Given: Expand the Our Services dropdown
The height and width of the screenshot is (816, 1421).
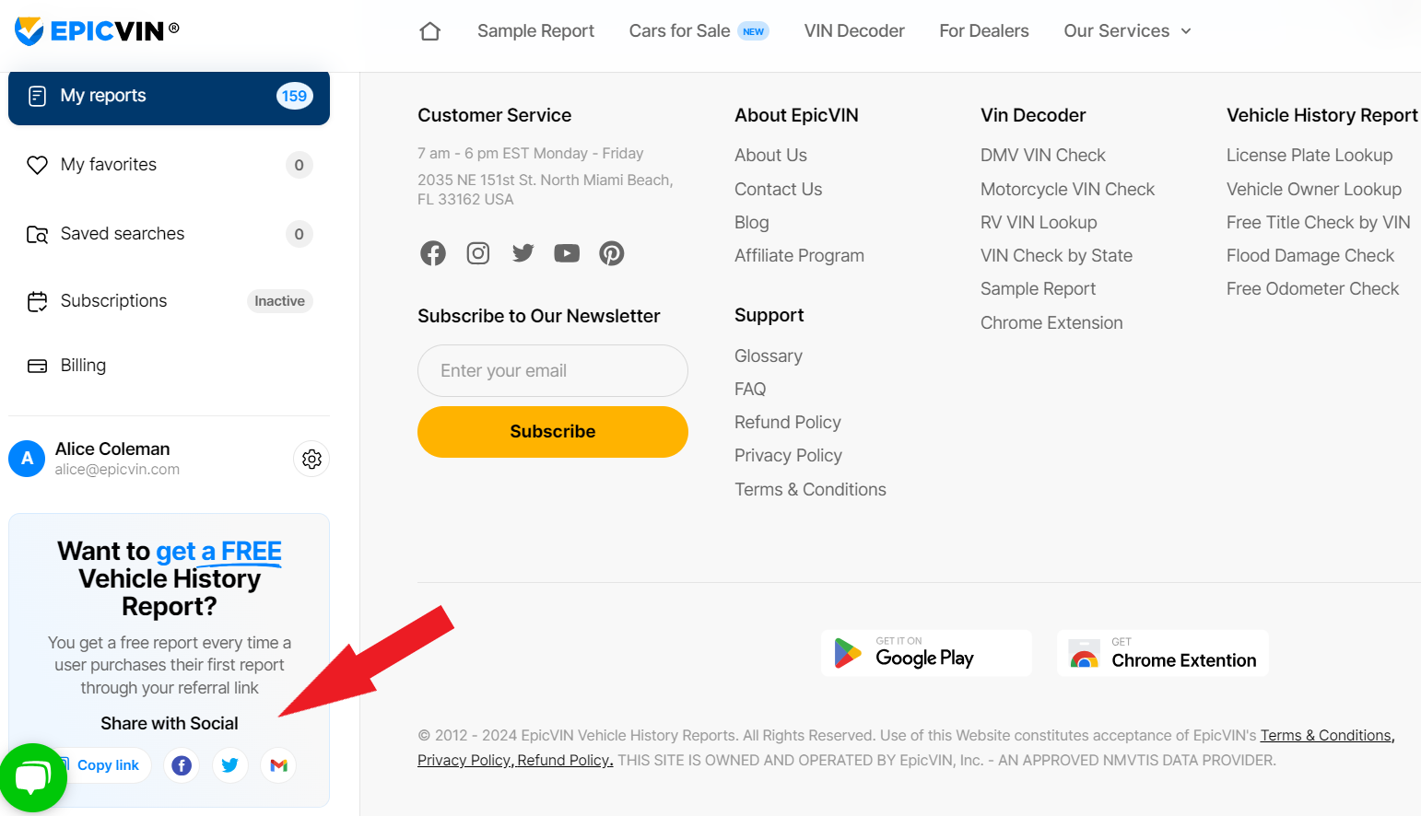Looking at the screenshot, I should coord(1127,31).
